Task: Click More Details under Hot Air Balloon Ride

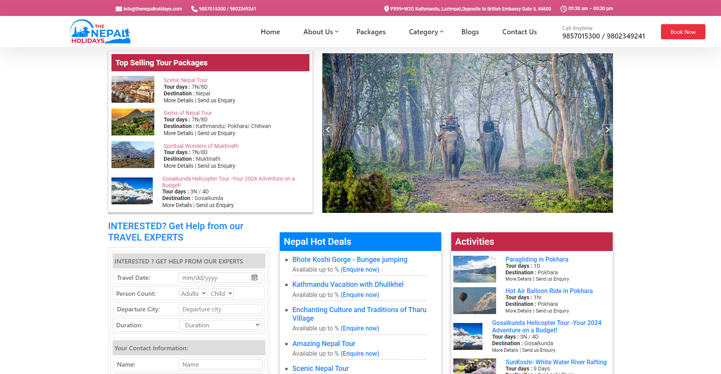Action: click(518, 311)
